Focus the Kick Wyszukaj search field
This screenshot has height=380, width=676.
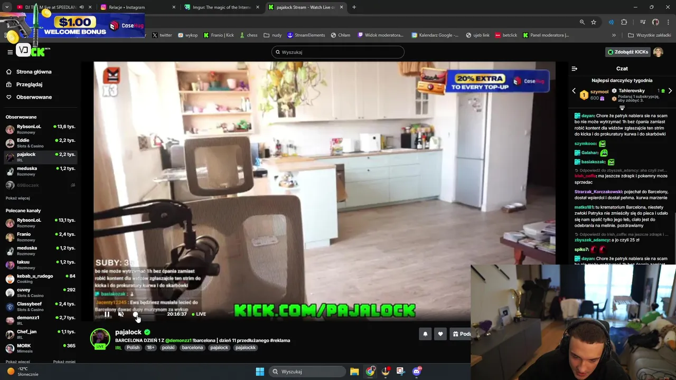338,52
